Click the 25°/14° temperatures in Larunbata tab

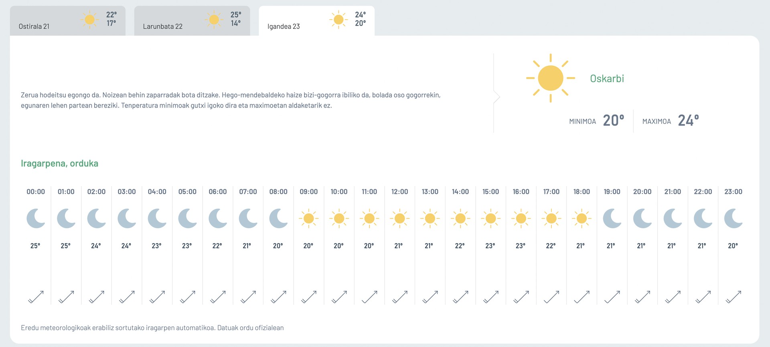[x=236, y=19]
